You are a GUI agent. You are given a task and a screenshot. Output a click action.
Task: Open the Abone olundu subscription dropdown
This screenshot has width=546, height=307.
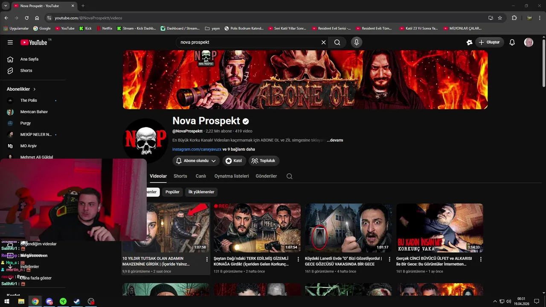tap(196, 161)
